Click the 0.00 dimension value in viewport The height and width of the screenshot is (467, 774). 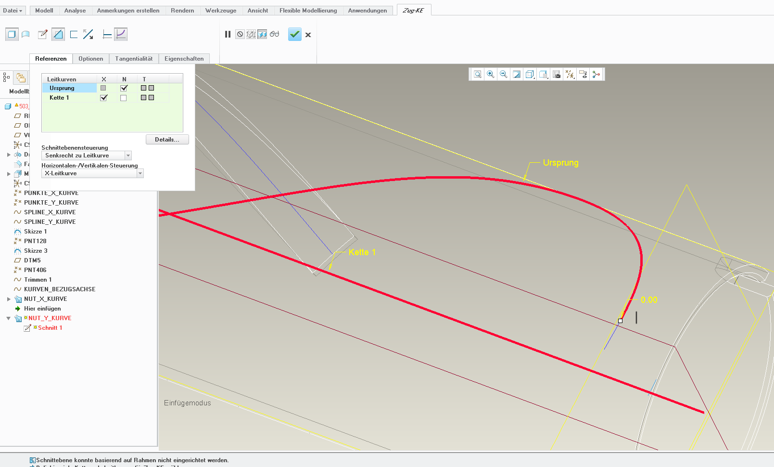click(x=649, y=300)
